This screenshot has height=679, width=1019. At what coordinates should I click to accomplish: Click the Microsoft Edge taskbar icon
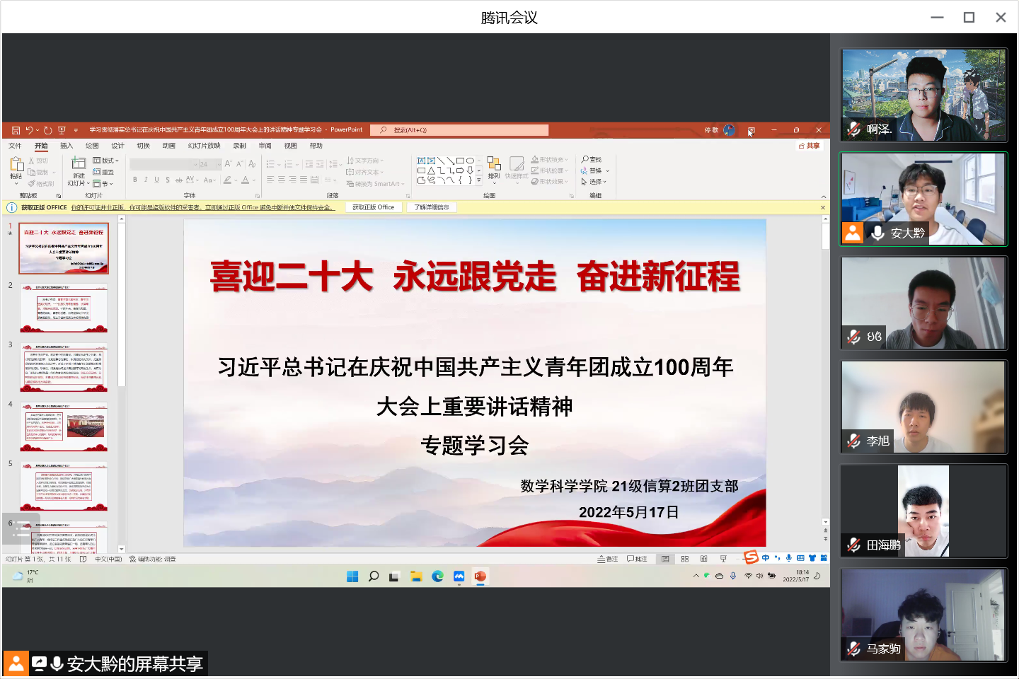(437, 576)
